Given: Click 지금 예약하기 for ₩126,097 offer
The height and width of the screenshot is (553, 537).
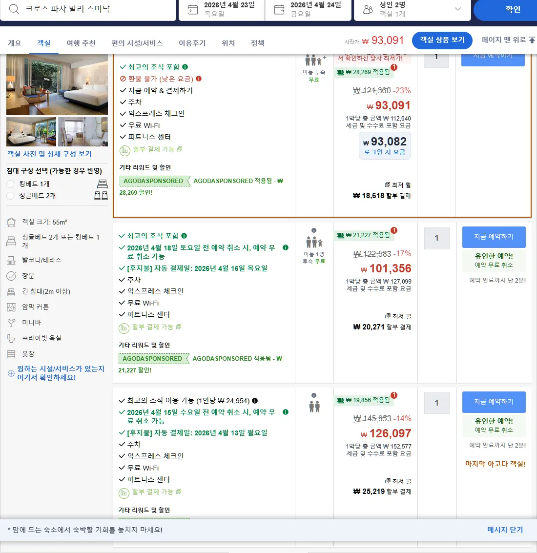Looking at the screenshot, I should 494,402.
